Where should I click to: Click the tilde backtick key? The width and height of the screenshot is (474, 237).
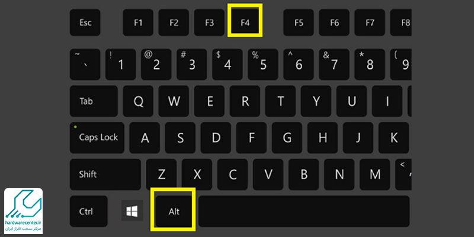85,64
